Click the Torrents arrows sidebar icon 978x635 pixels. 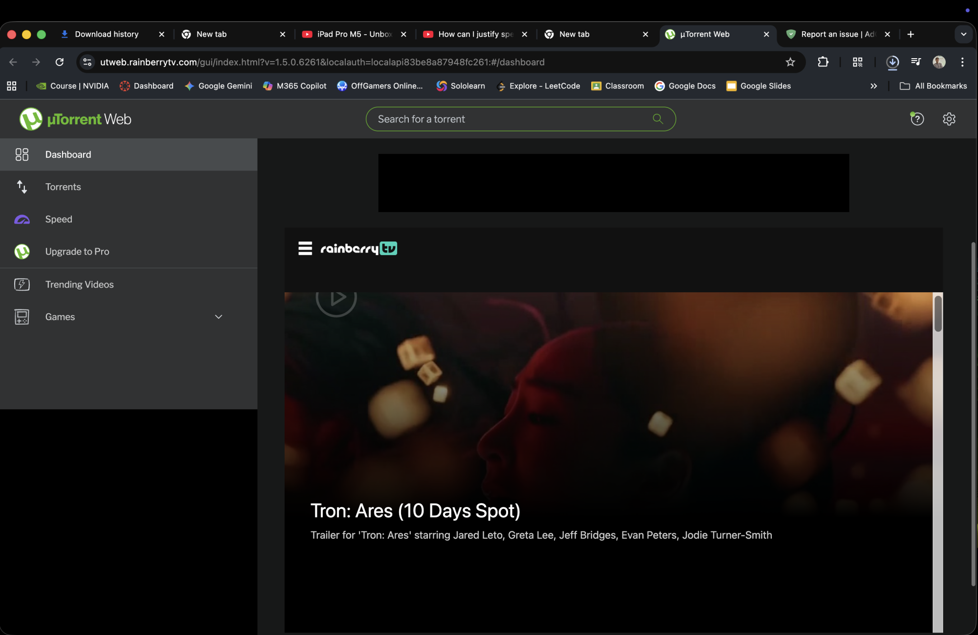(22, 187)
